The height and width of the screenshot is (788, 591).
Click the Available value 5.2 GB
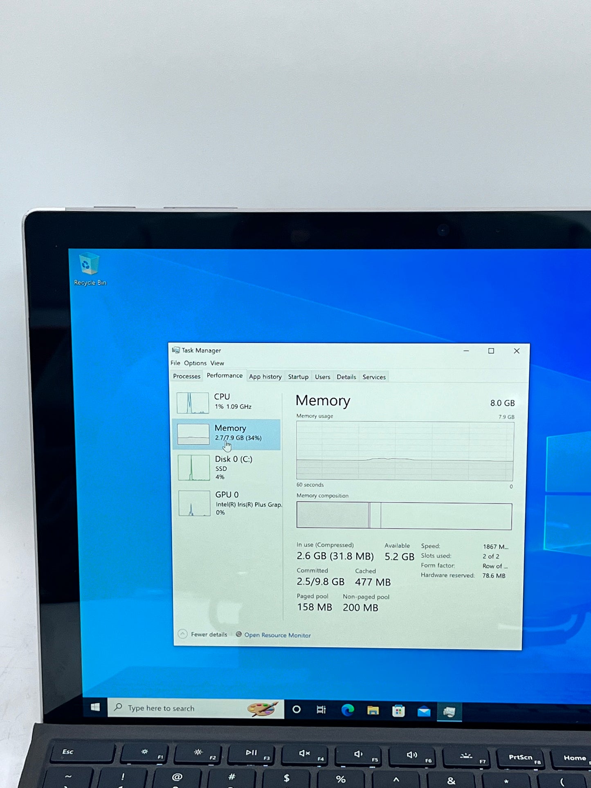point(399,557)
